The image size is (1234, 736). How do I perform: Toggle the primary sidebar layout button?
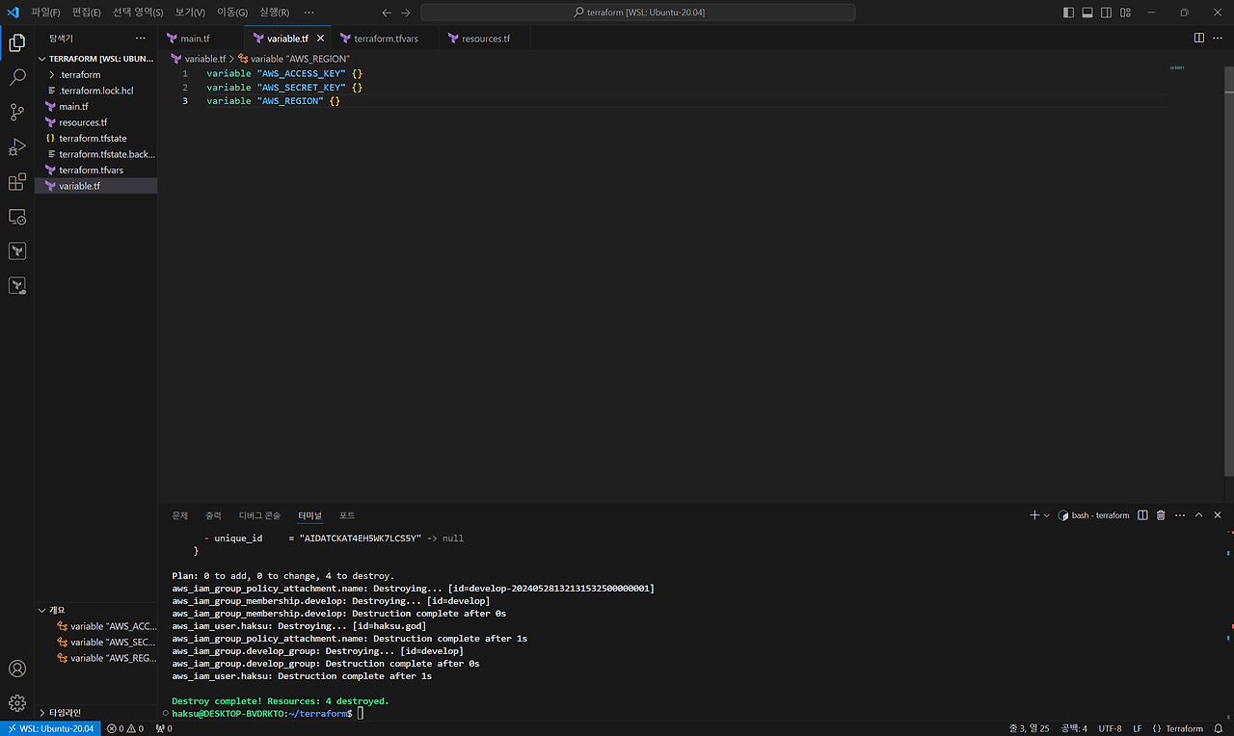1068,13
